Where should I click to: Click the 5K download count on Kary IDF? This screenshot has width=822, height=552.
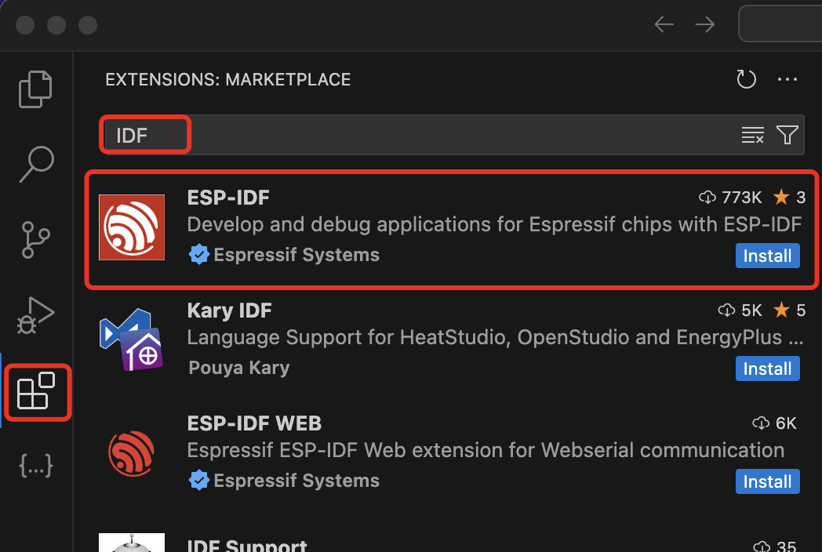click(740, 310)
